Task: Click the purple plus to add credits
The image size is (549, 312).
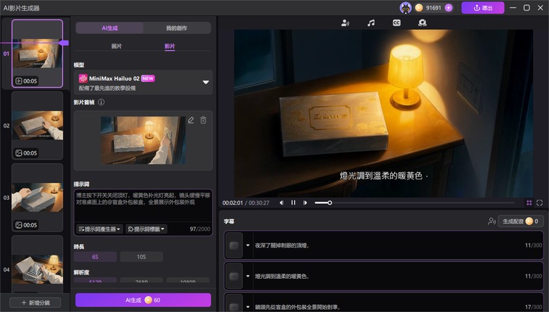Action: click(448, 8)
